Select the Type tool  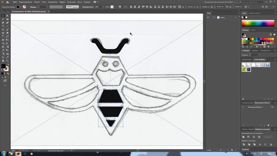click(x=3, y=26)
